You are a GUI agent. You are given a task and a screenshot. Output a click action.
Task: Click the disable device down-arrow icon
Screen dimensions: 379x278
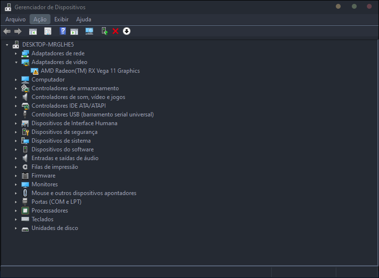point(127,31)
